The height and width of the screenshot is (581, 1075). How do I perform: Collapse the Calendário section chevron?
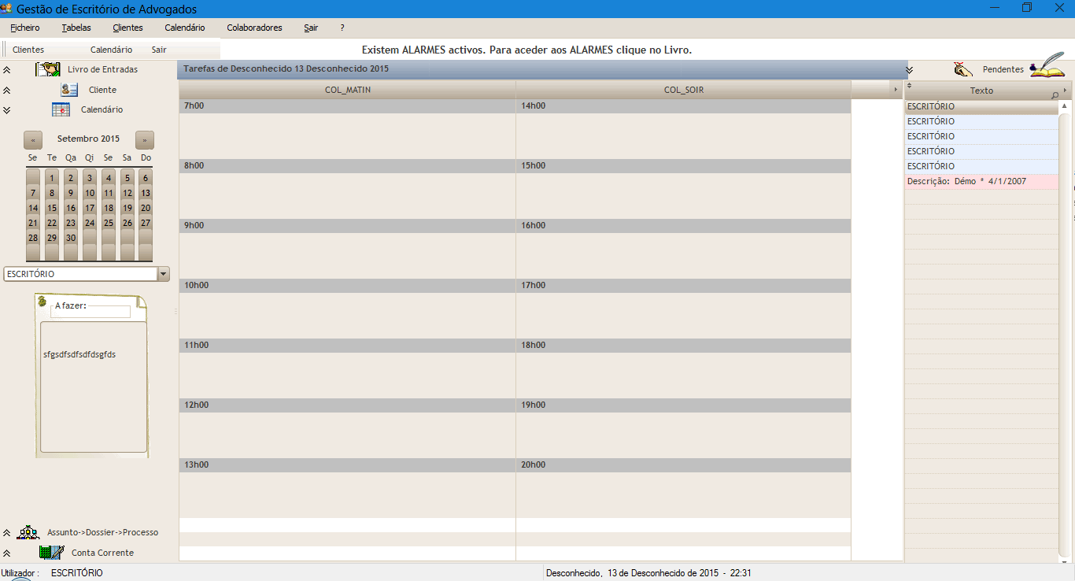click(7, 110)
